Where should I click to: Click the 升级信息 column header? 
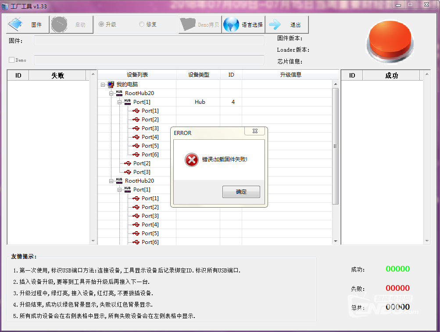point(290,75)
